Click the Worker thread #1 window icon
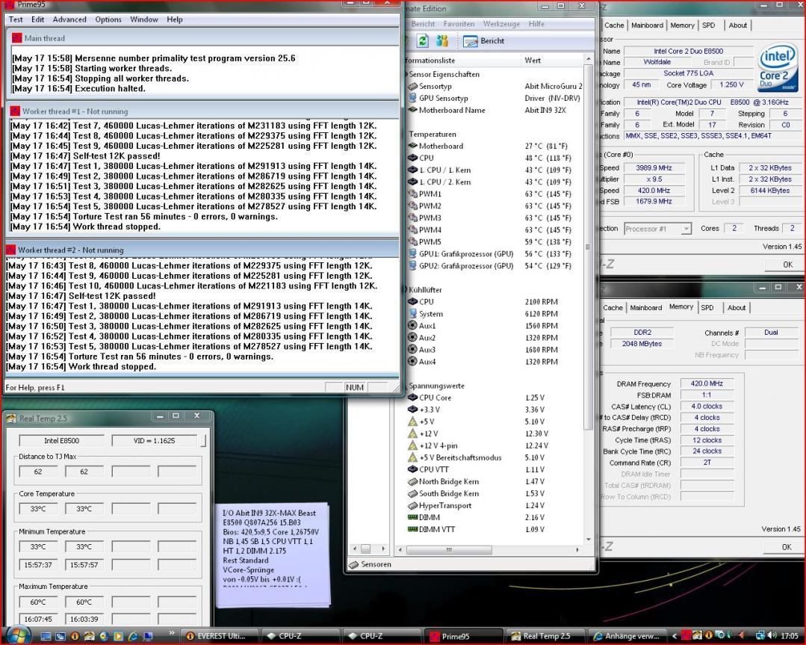806x645 pixels. point(15,111)
